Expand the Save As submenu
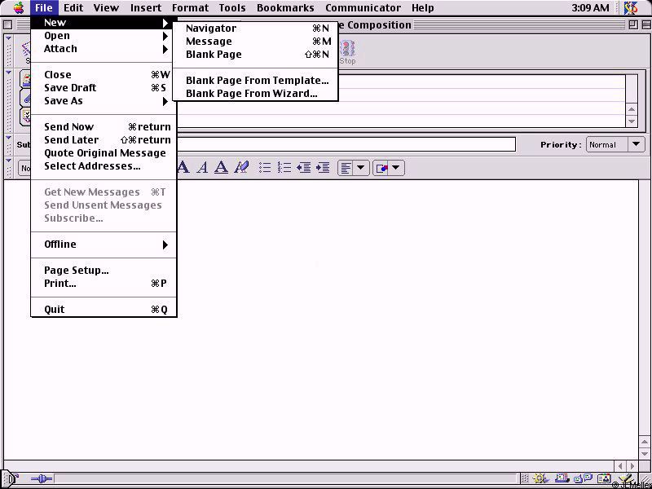The image size is (652, 489). point(104,100)
